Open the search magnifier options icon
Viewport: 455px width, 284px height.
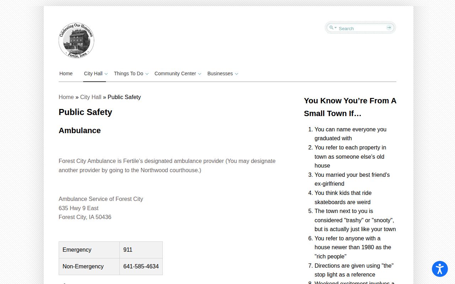click(x=333, y=28)
